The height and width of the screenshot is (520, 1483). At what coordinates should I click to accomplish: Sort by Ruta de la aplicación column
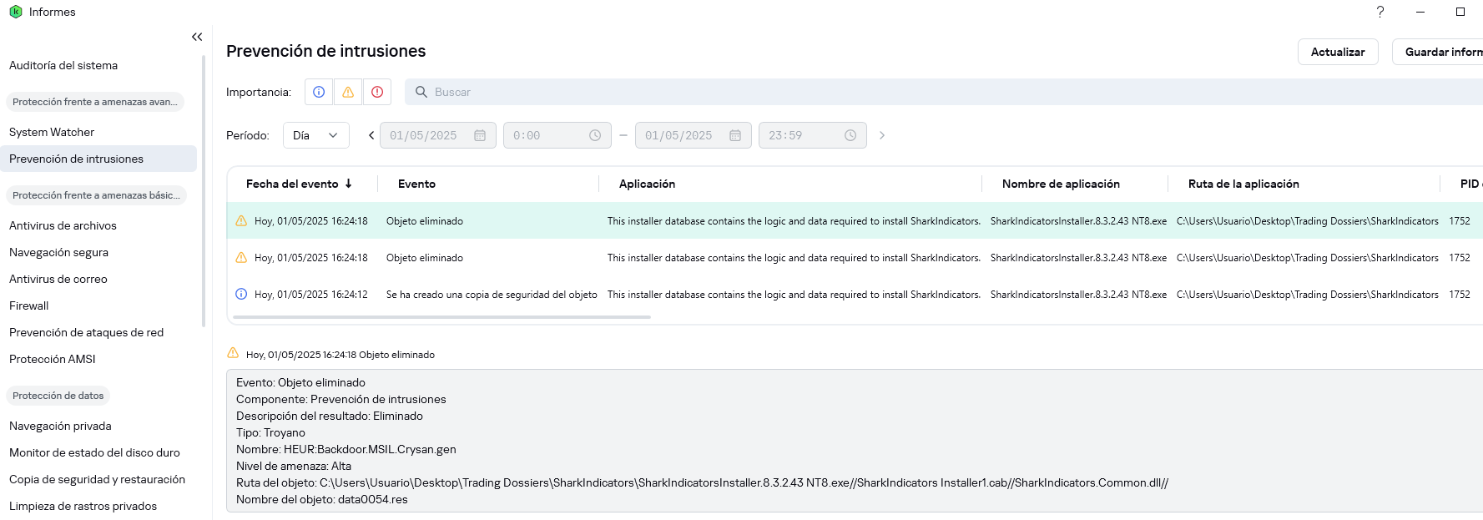[1243, 184]
